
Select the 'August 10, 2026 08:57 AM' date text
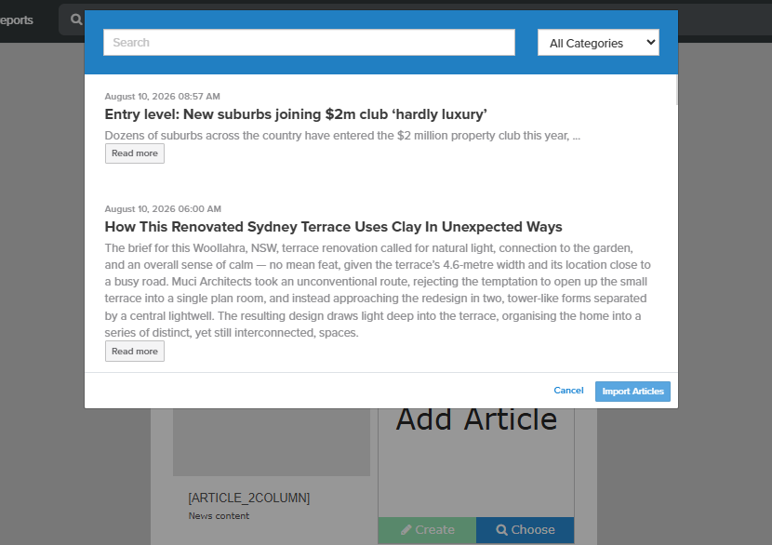pyautogui.click(x=162, y=97)
